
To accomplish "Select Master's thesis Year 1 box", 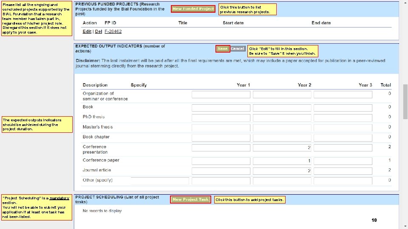I will coord(221,128).
